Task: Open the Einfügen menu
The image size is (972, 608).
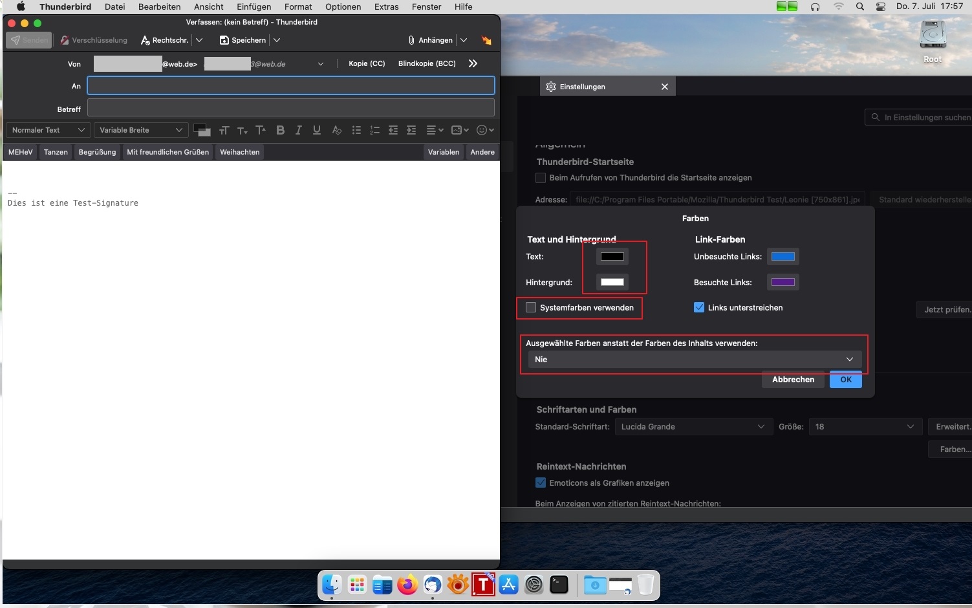Action: [254, 6]
